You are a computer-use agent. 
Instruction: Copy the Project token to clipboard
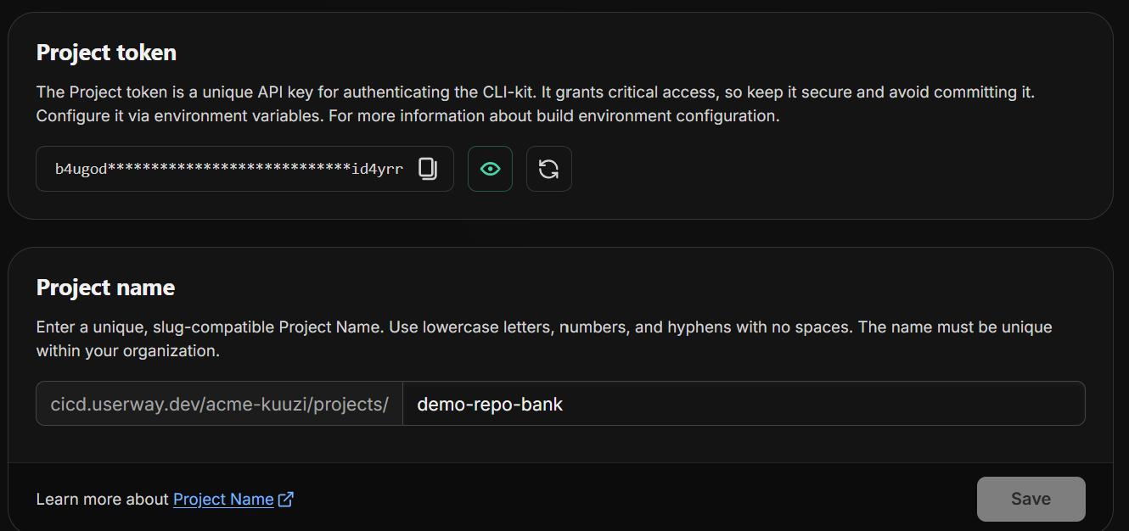click(428, 169)
